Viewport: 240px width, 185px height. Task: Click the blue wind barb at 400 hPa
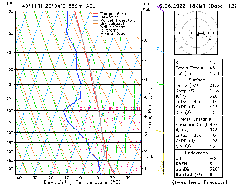pos(160,49)
